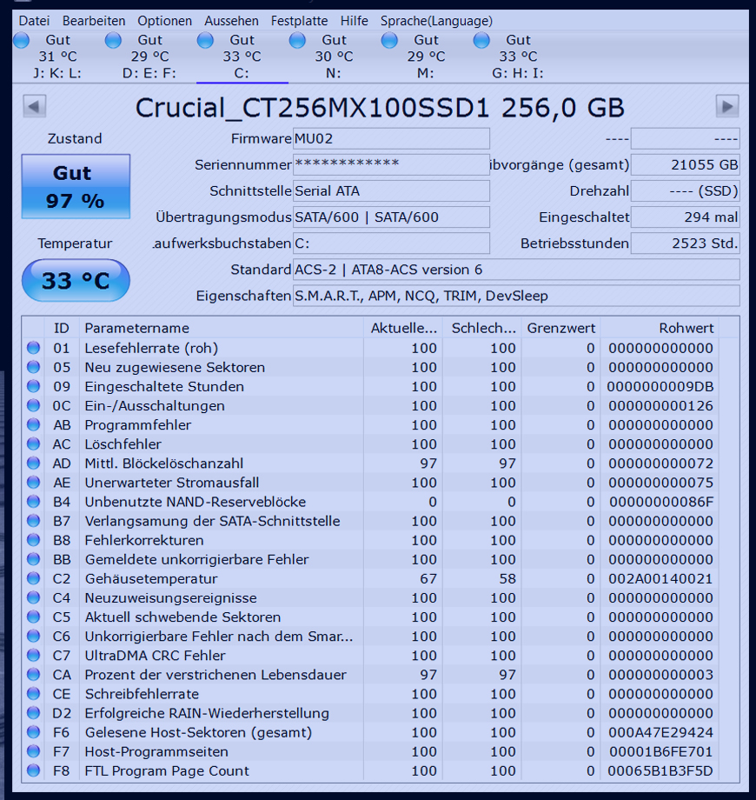Click status orb for Programmfehler
The width and height of the screenshot is (756, 800).
[x=34, y=425]
